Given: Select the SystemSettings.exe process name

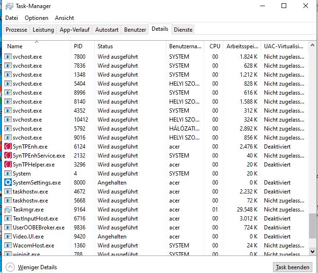Looking at the screenshot, I should click(x=36, y=183).
